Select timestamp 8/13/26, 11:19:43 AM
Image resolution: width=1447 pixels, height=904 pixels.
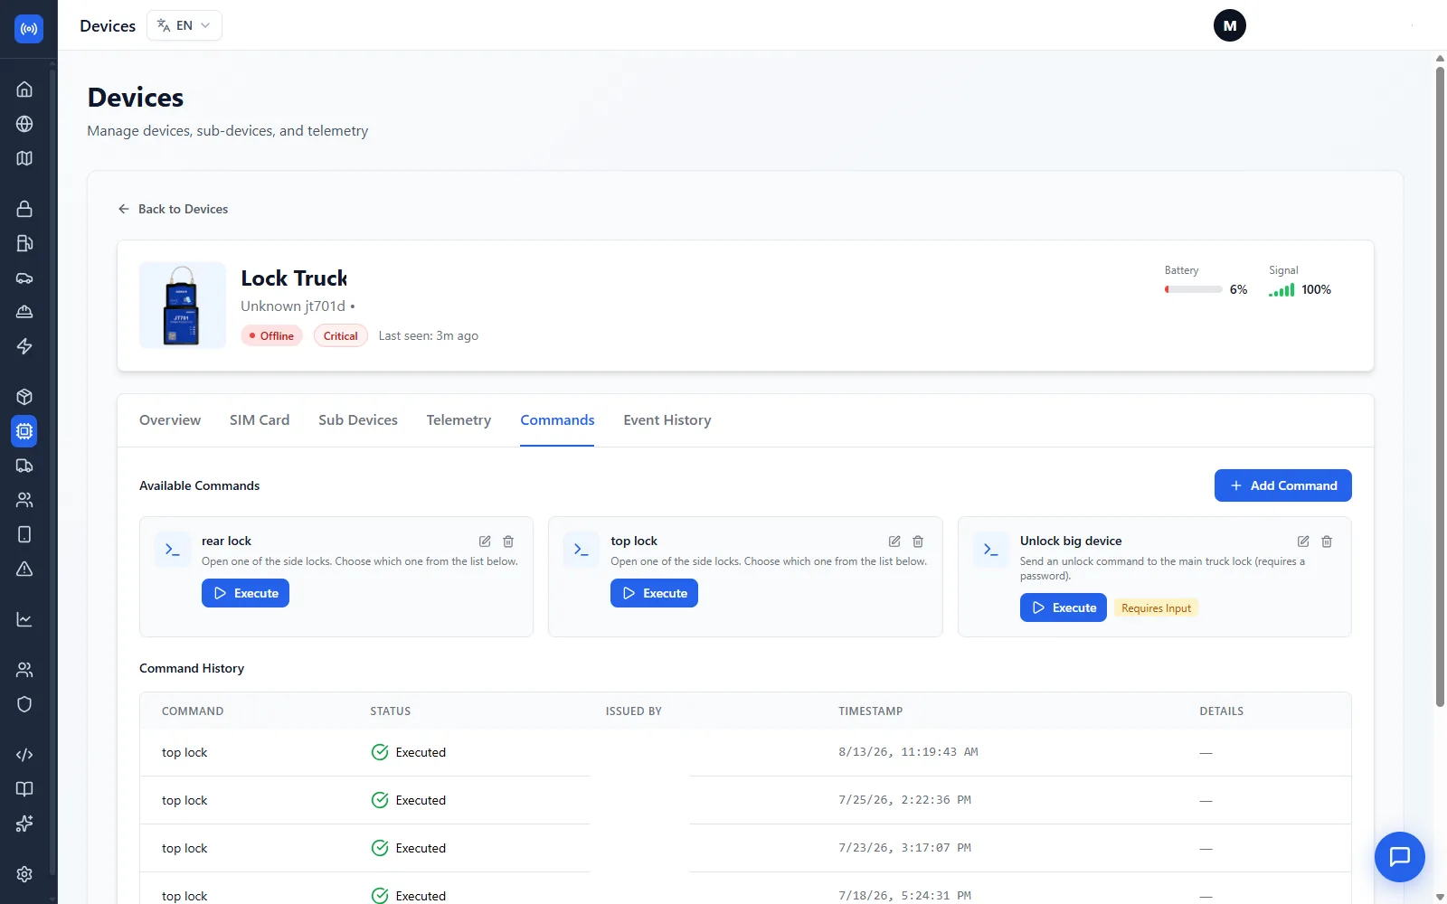(908, 752)
